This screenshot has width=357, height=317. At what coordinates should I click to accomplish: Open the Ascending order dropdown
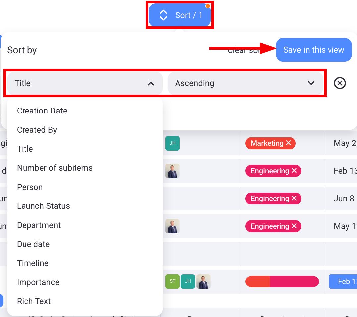(245, 83)
